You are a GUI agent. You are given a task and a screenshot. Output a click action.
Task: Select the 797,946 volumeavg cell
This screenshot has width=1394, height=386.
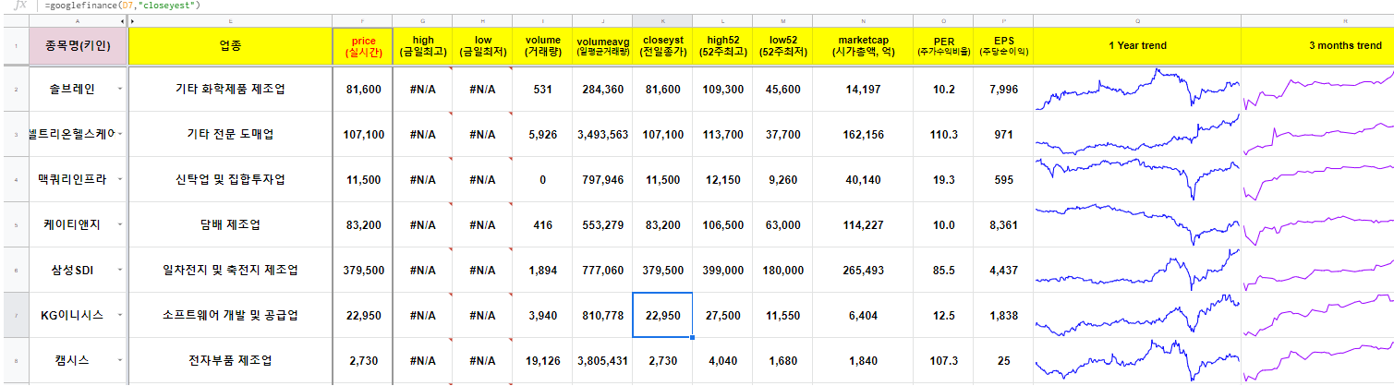click(x=602, y=180)
